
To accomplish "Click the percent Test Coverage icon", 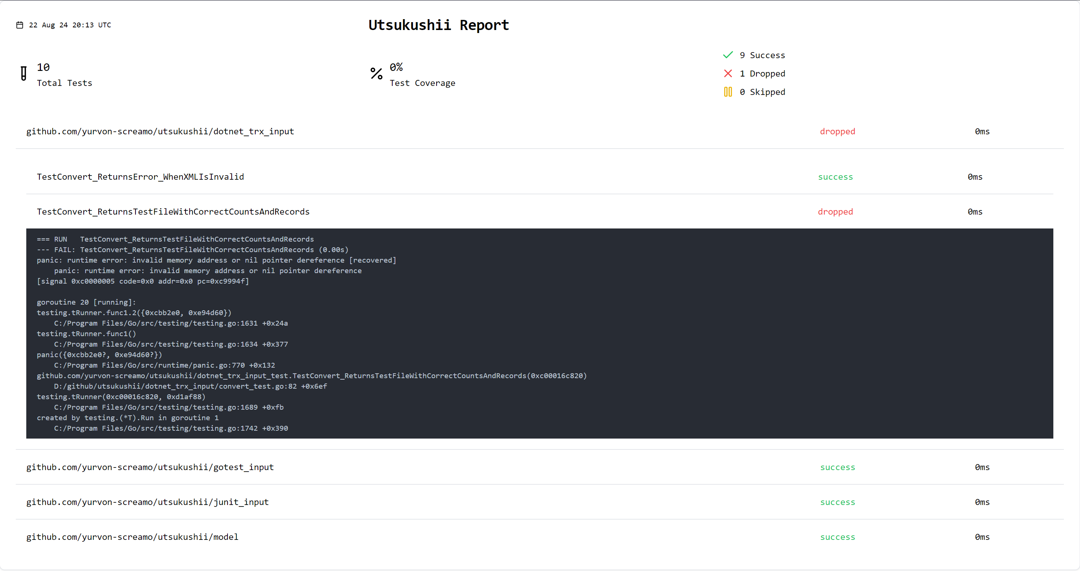I will click(x=376, y=74).
